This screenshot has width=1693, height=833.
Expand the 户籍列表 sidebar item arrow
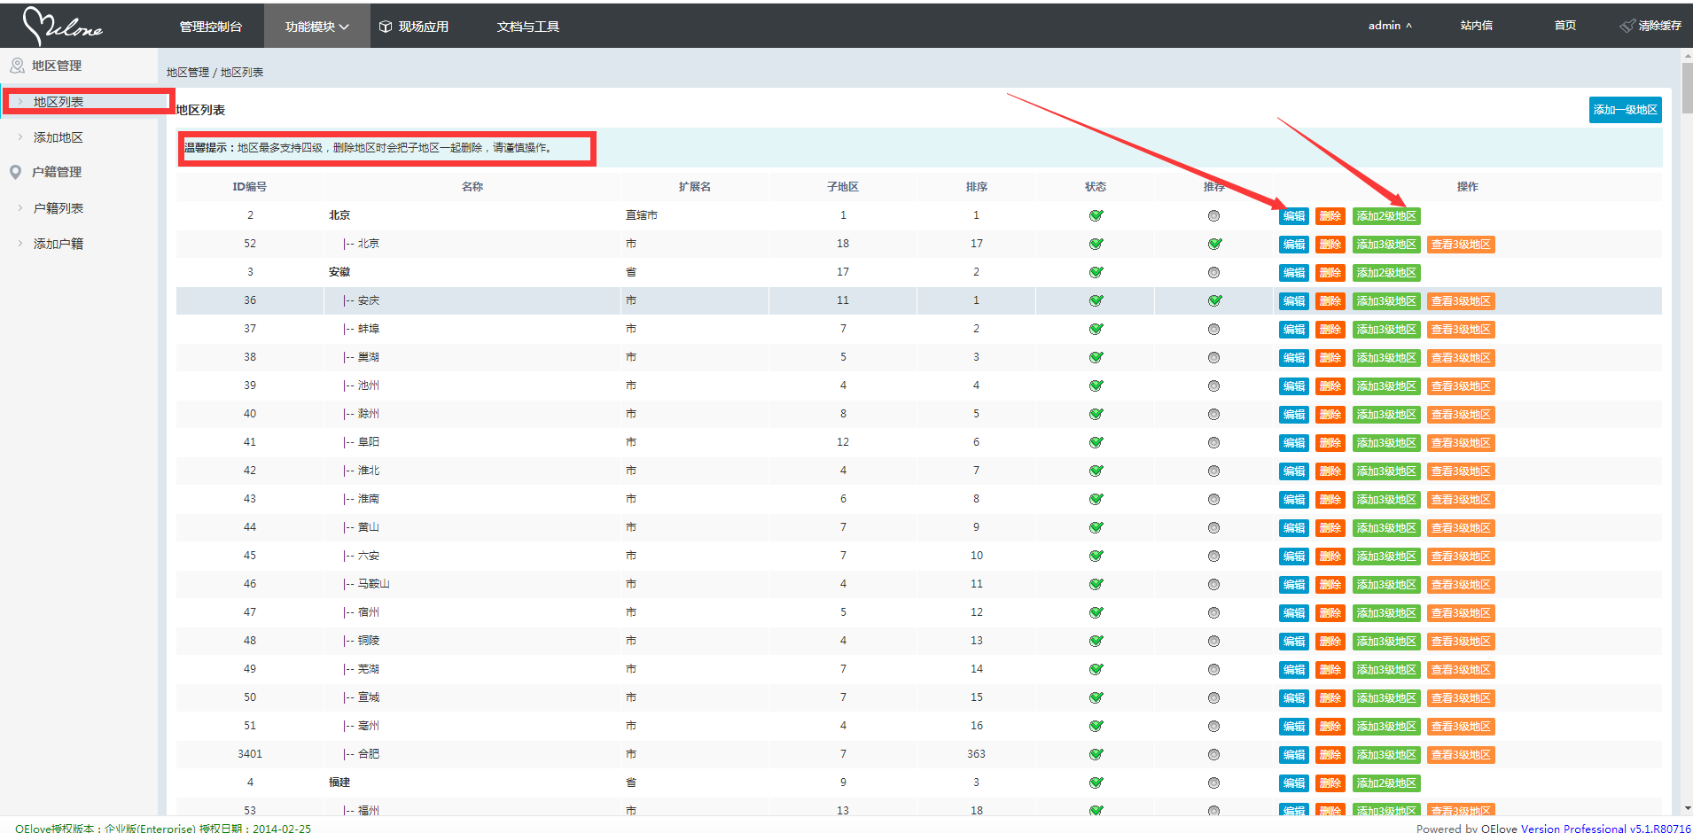20,208
